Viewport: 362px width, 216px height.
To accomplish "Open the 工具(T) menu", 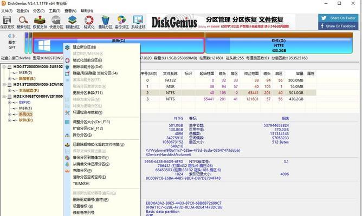I will [54, 11].
